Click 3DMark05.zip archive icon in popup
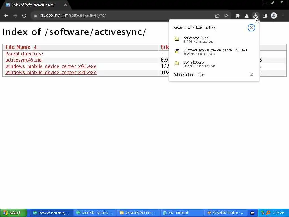 177,63
